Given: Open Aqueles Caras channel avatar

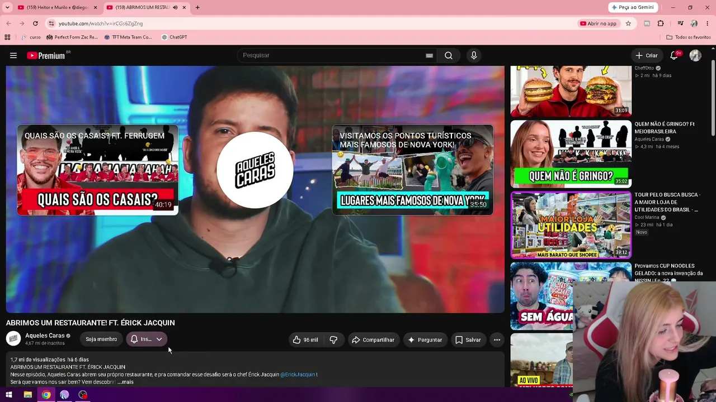Looking at the screenshot, I should pos(13,339).
